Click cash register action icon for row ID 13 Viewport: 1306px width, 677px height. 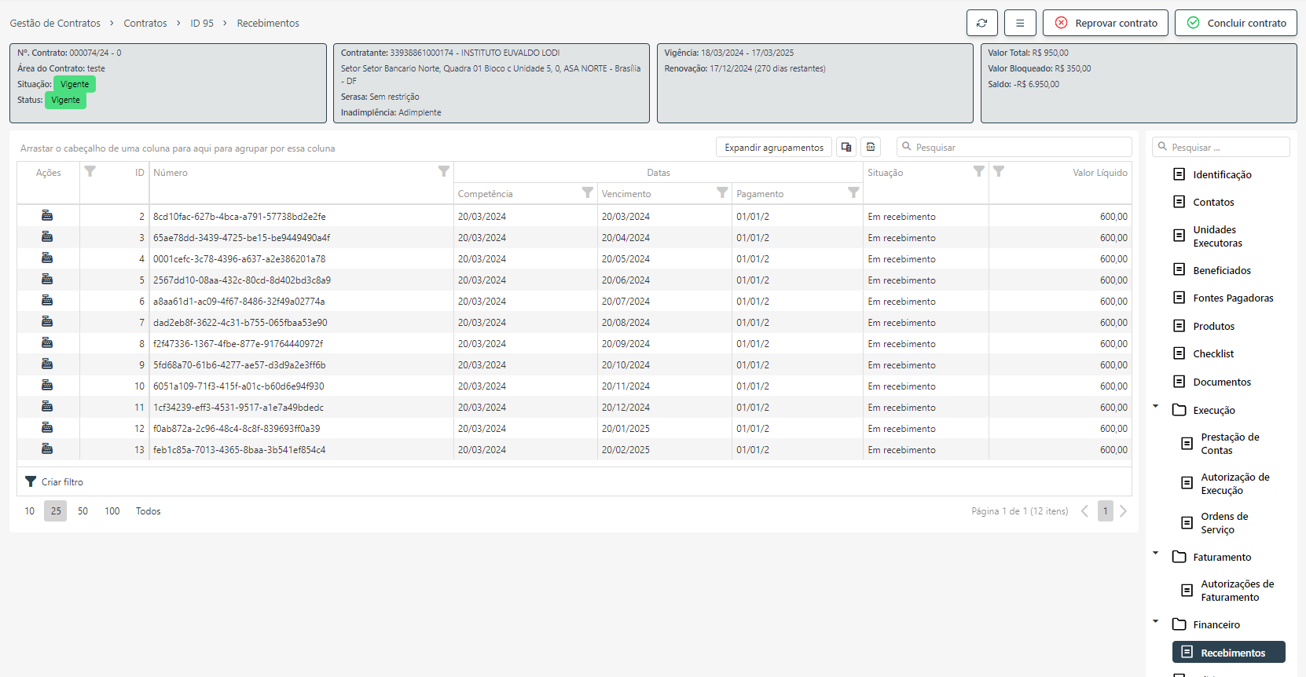pyautogui.click(x=47, y=449)
